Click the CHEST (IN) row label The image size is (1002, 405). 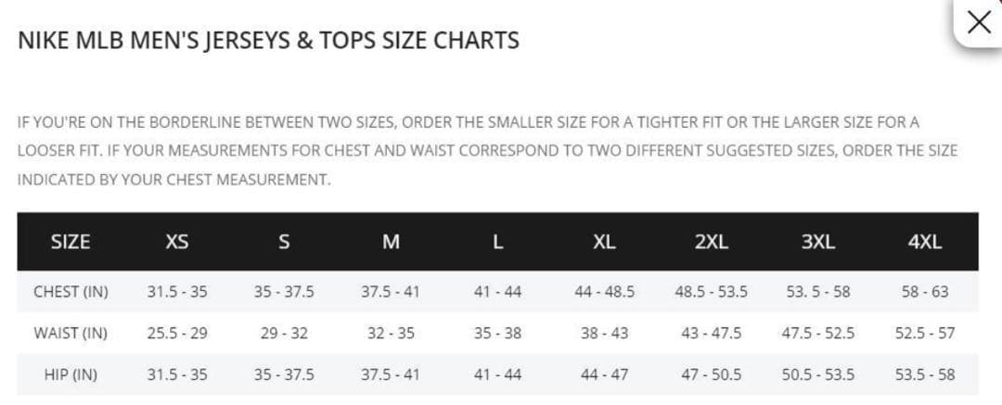coord(71,291)
